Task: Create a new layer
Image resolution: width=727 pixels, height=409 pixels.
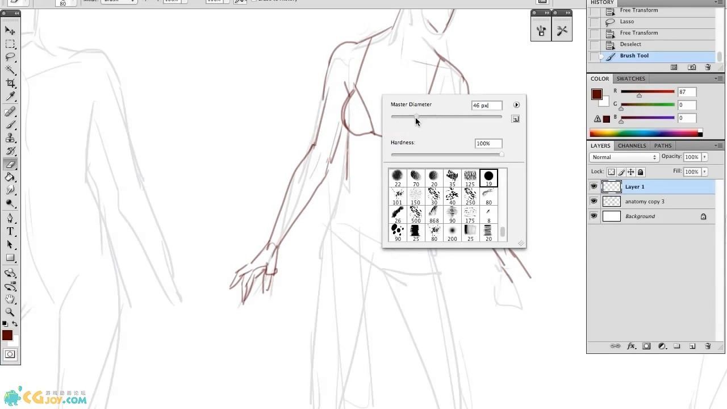Action: [692, 346]
